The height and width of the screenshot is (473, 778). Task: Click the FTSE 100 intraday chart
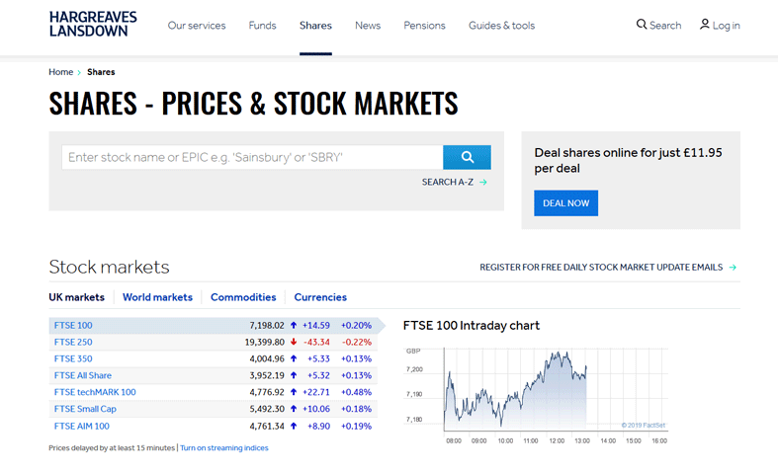536,395
